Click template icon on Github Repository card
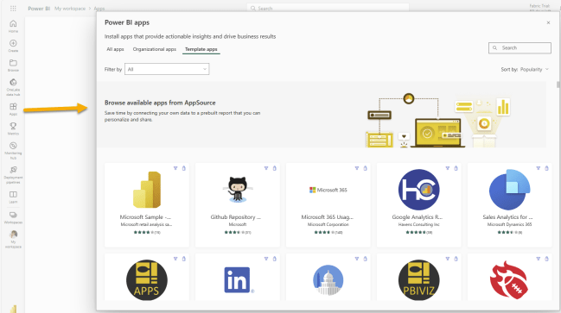The width and height of the screenshot is (561, 313). 266,168
